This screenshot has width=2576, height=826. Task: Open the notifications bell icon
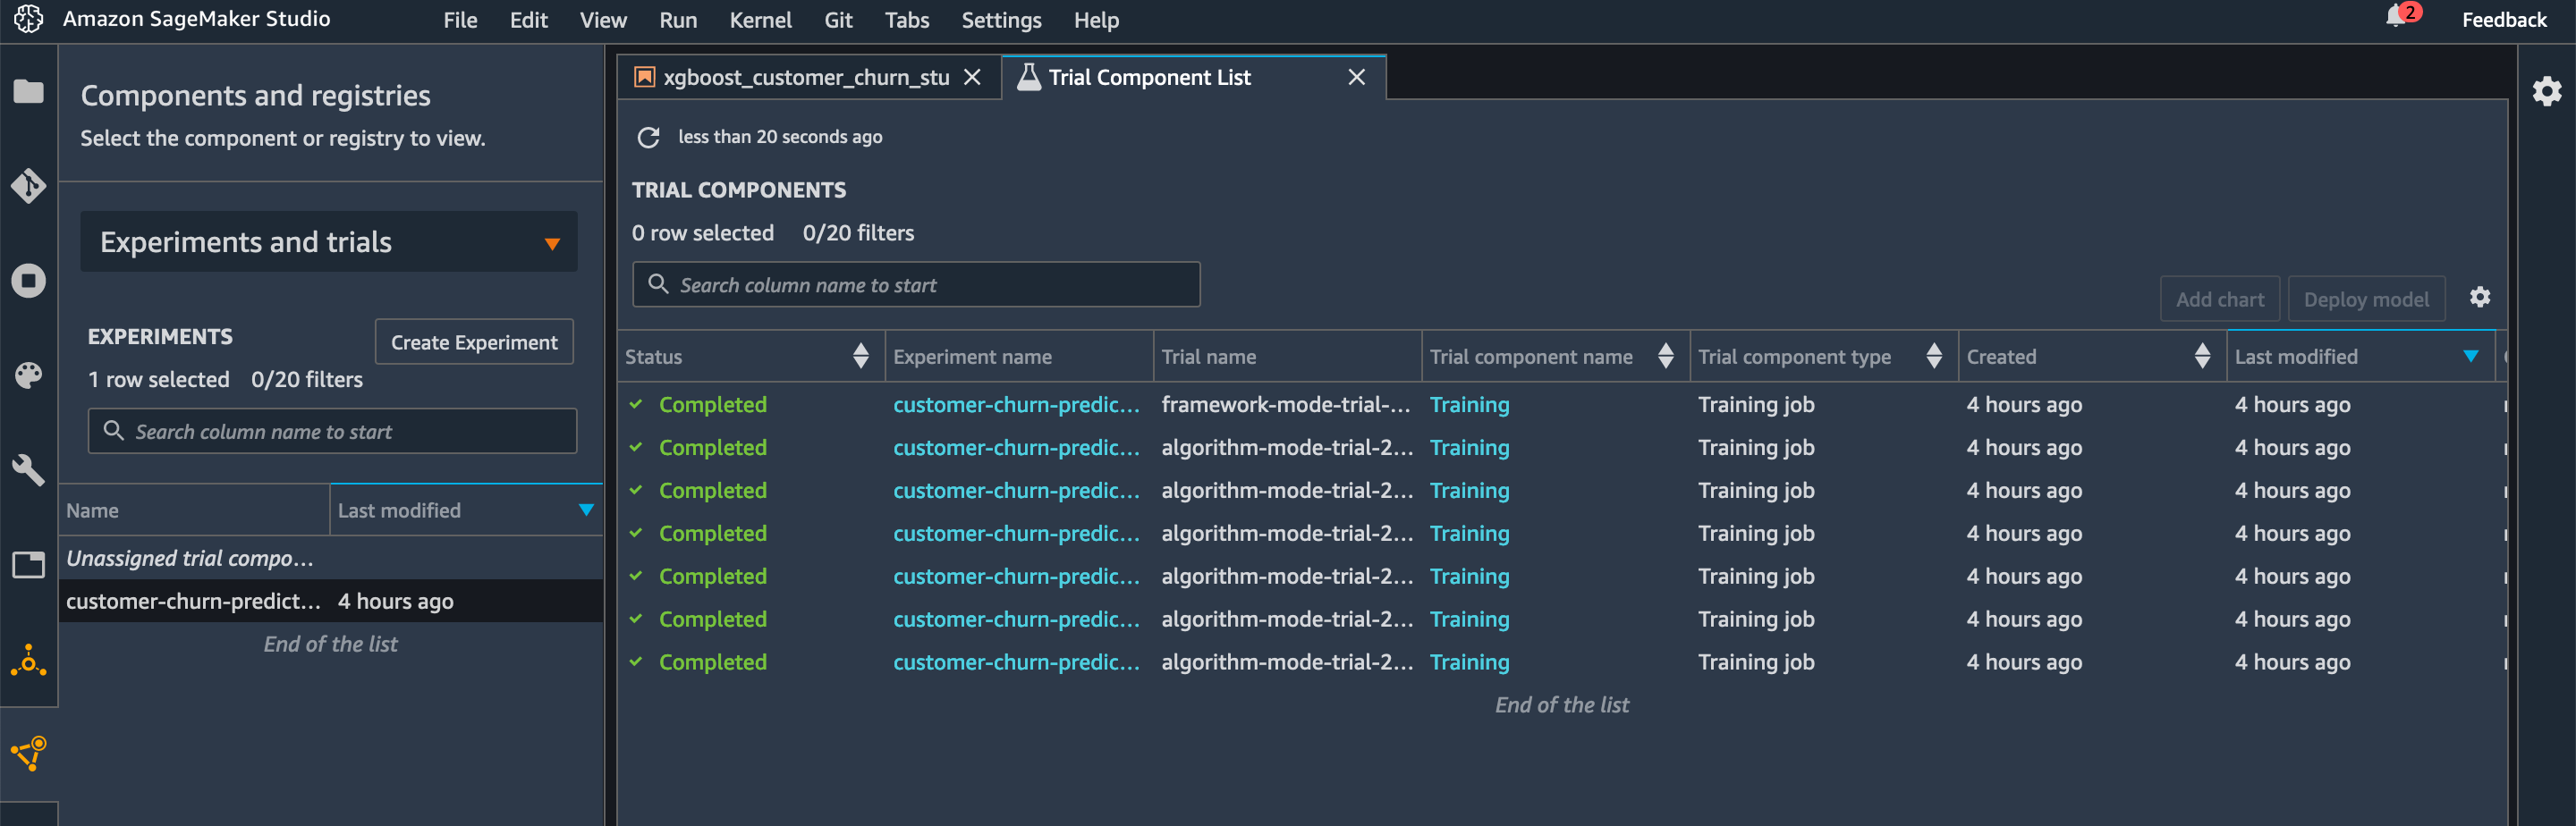pyautogui.click(x=2398, y=17)
